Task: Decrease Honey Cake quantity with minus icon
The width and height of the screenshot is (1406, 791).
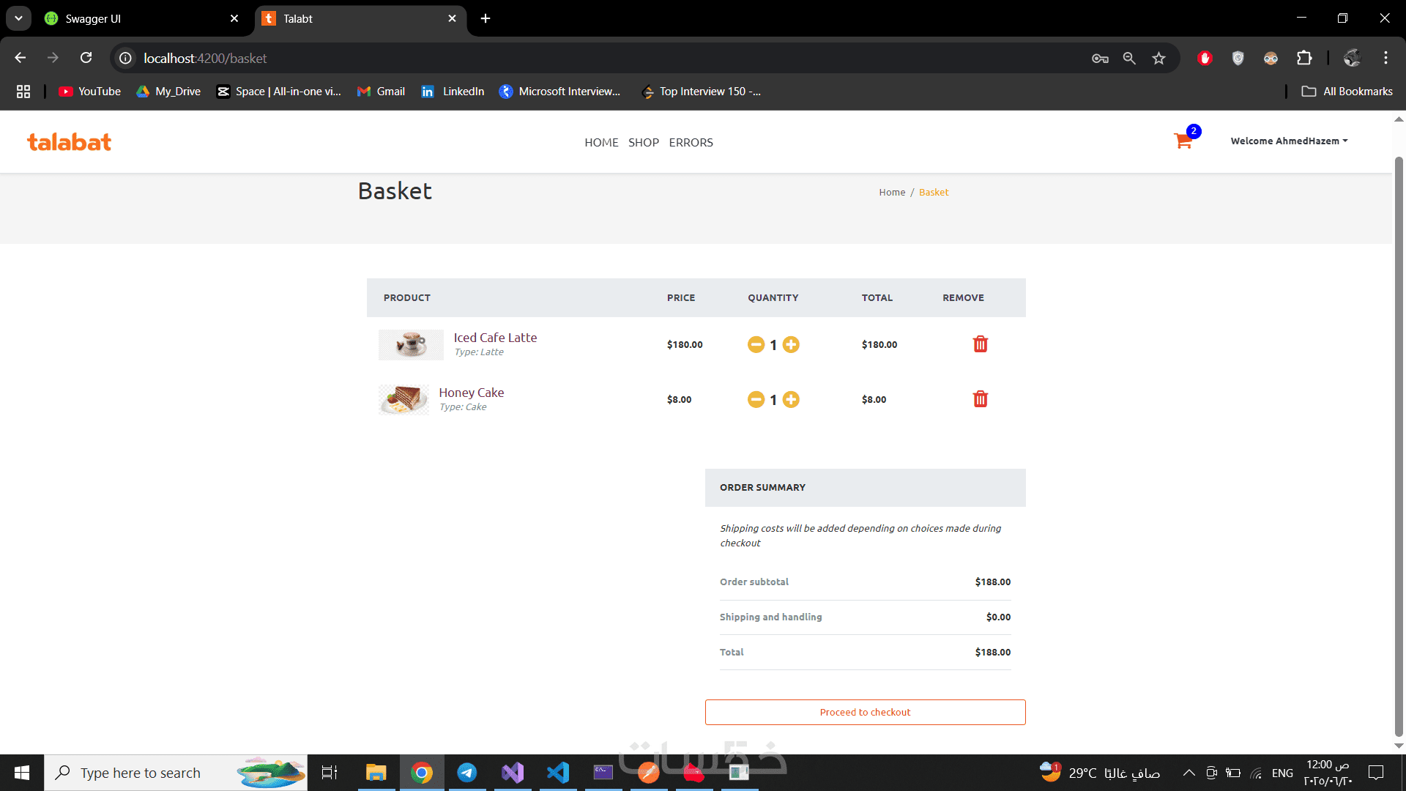Action: click(x=756, y=399)
